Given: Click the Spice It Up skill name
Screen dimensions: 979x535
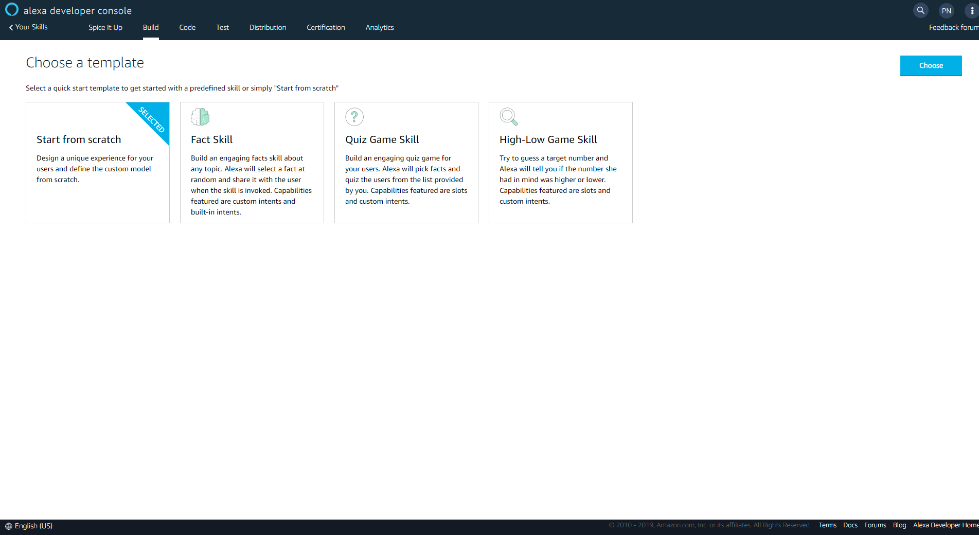Looking at the screenshot, I should [105, 27].
